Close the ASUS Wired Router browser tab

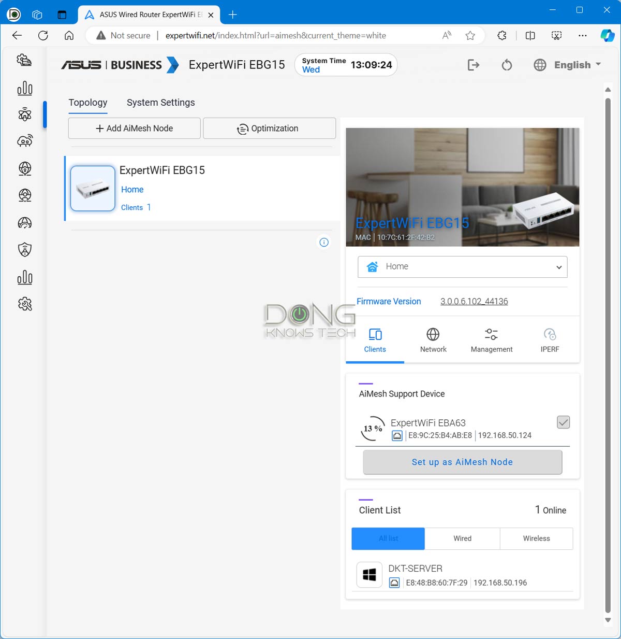pyautogui.click(x=211, y=15)
